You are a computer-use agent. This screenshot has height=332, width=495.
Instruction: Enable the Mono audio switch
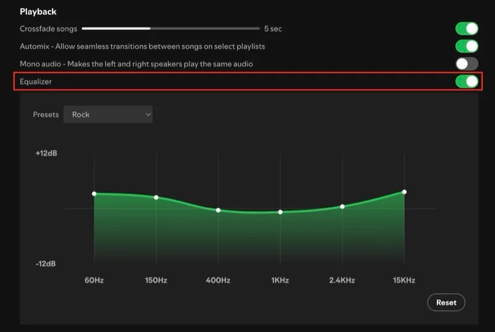pos(467,64)
